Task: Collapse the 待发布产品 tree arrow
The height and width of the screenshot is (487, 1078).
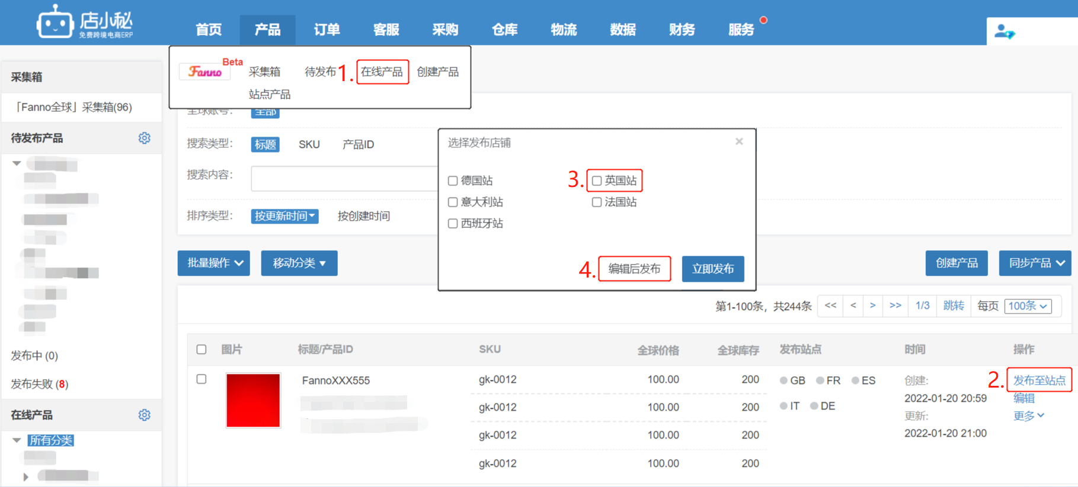Action: tap(17, 163)
